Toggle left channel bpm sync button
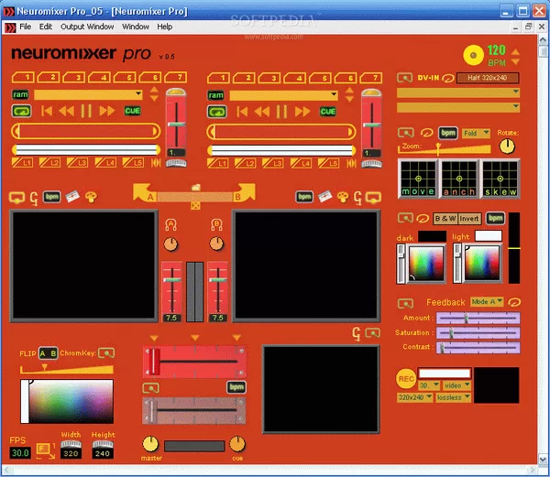The image size is (550, 477). coord(52,197)
